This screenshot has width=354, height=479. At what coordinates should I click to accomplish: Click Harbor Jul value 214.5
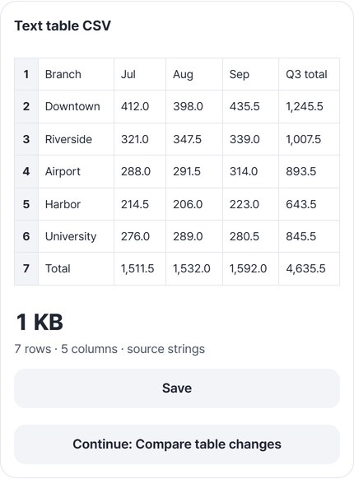[x=140, y=204]
